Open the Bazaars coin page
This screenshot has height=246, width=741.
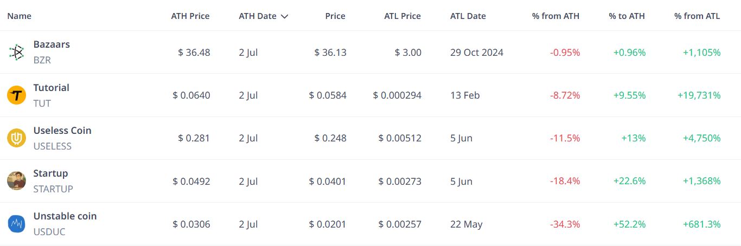click(x=52, y=44)
